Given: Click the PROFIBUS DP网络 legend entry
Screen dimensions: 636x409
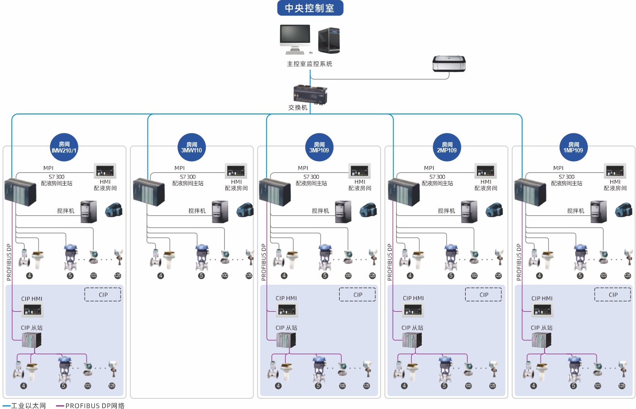Looking at the screenshot, I should (90, 405).
